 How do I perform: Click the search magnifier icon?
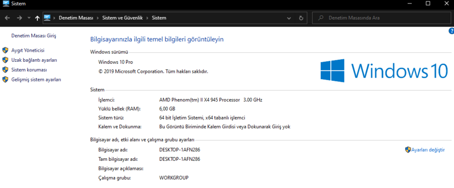[320, 18]
